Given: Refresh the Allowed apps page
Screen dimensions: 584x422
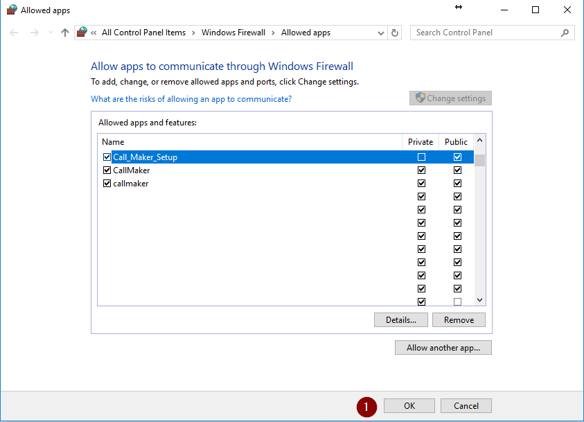Looking at the screenshot, I should [x=395, y=33].
